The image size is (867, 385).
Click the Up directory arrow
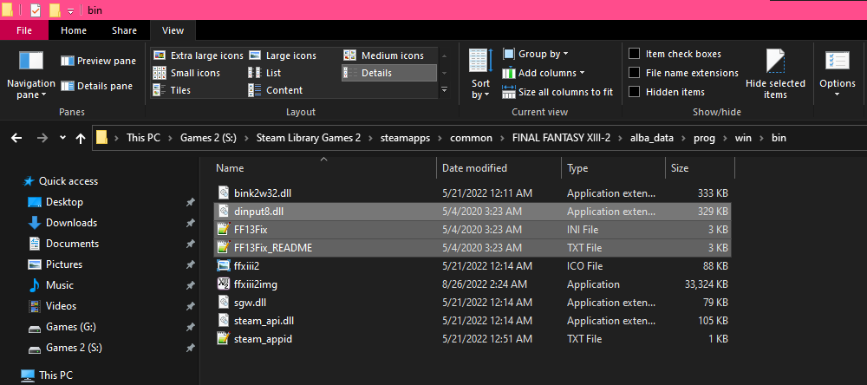(81, 138)
